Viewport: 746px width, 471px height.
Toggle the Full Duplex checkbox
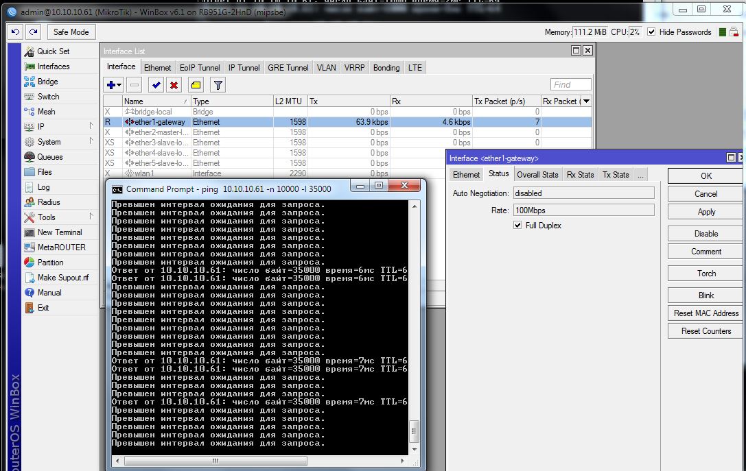(x=518, y=226)
